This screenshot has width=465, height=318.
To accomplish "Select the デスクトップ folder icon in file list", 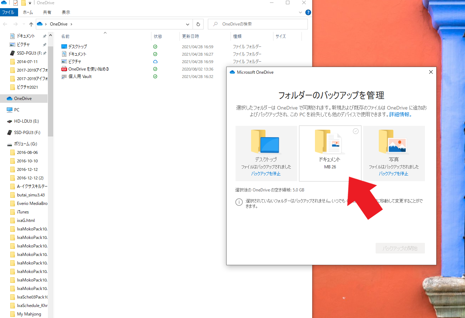I will [x=64, y=46].
